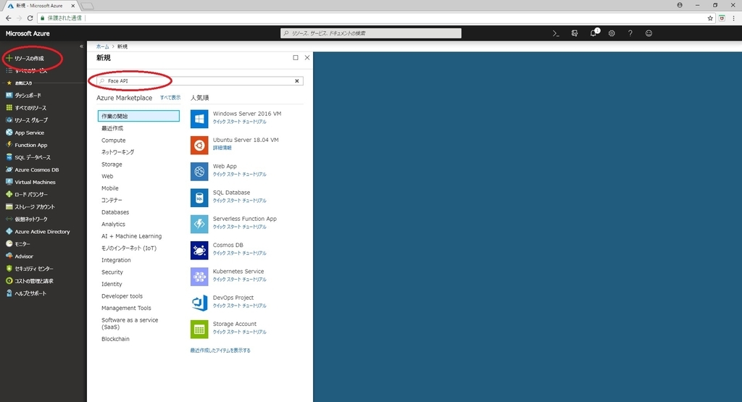Click Serverless Function App icon

[199, 224]
